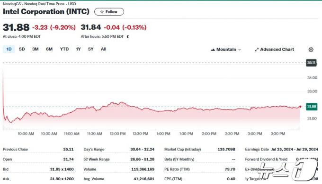This screenshot has width=322, height=184.
Task: Click the -0.04 (-0.13%) after hours change
Action: (x=125, y=27)
